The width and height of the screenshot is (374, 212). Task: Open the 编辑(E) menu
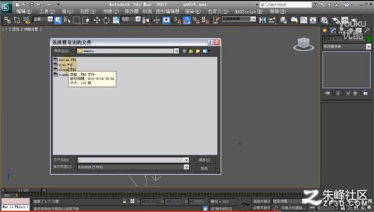tap(24, 11)
